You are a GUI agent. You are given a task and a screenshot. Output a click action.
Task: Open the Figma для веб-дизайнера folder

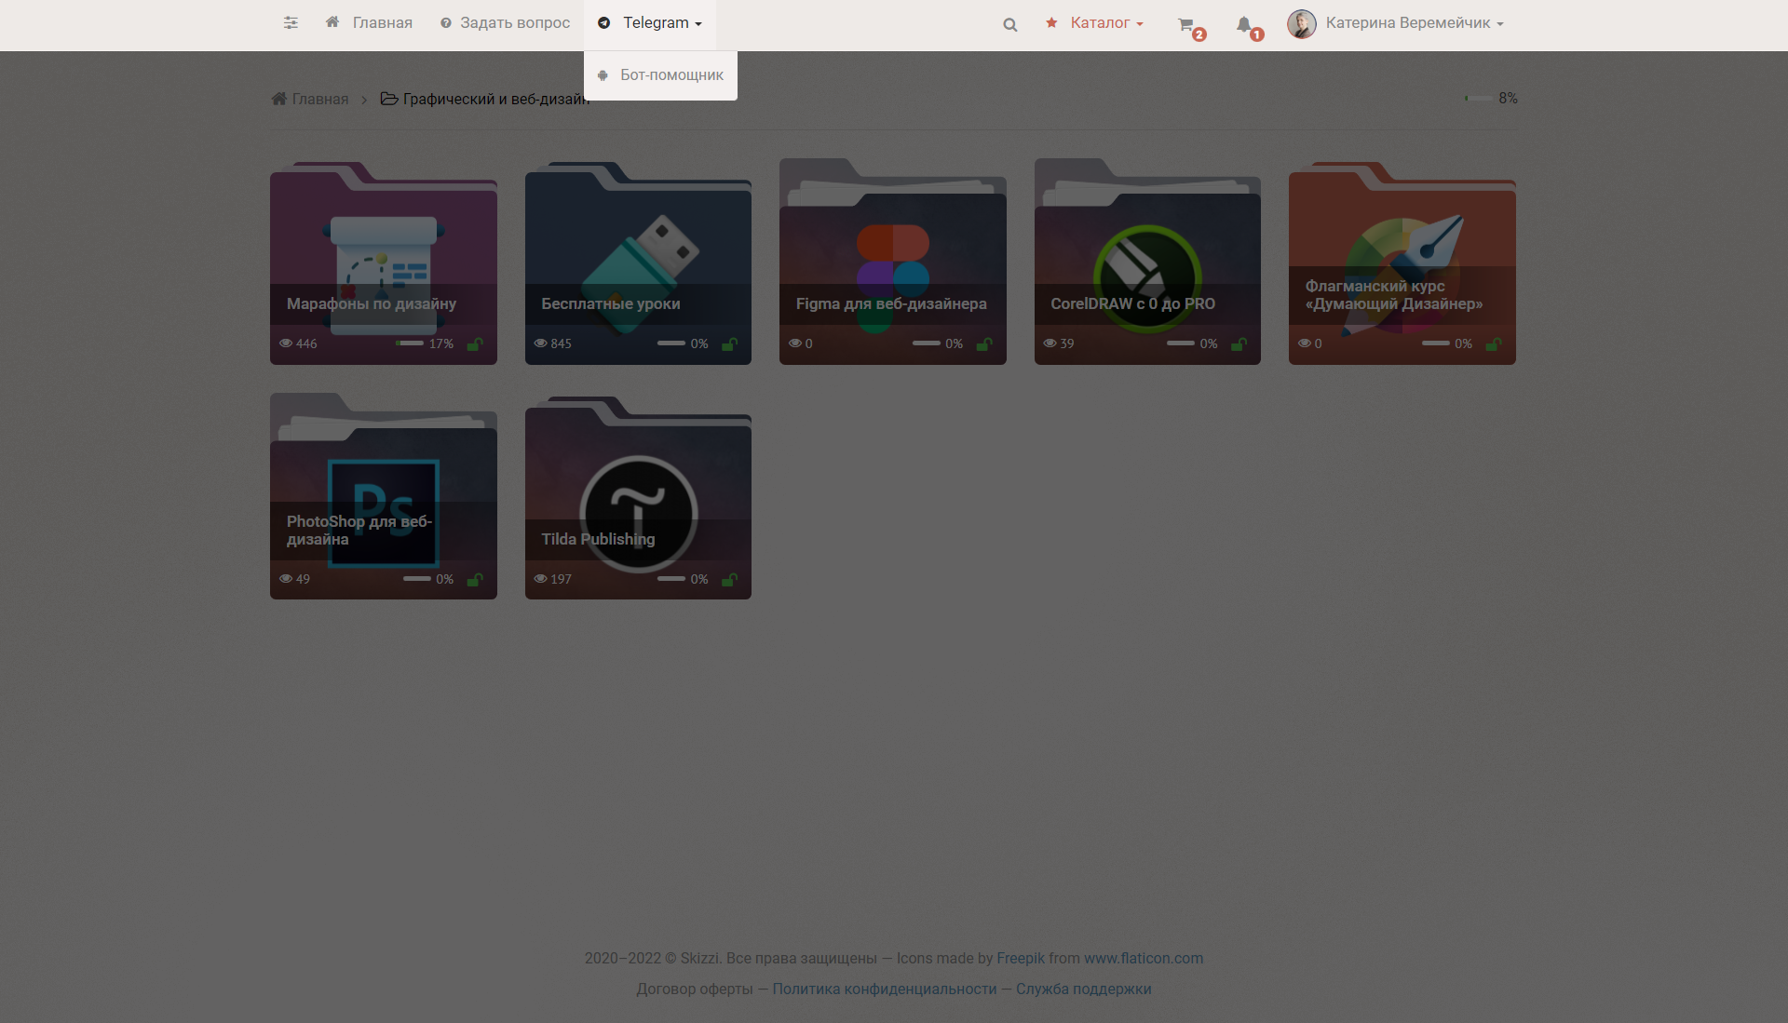click(893, 262)
